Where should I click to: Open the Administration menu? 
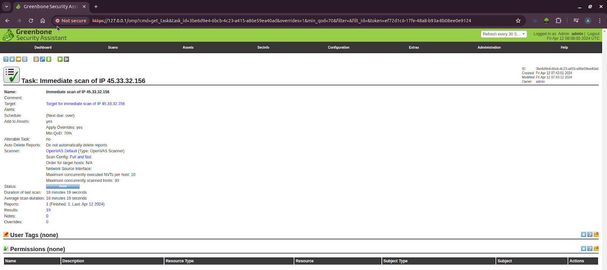click(489, 47)
